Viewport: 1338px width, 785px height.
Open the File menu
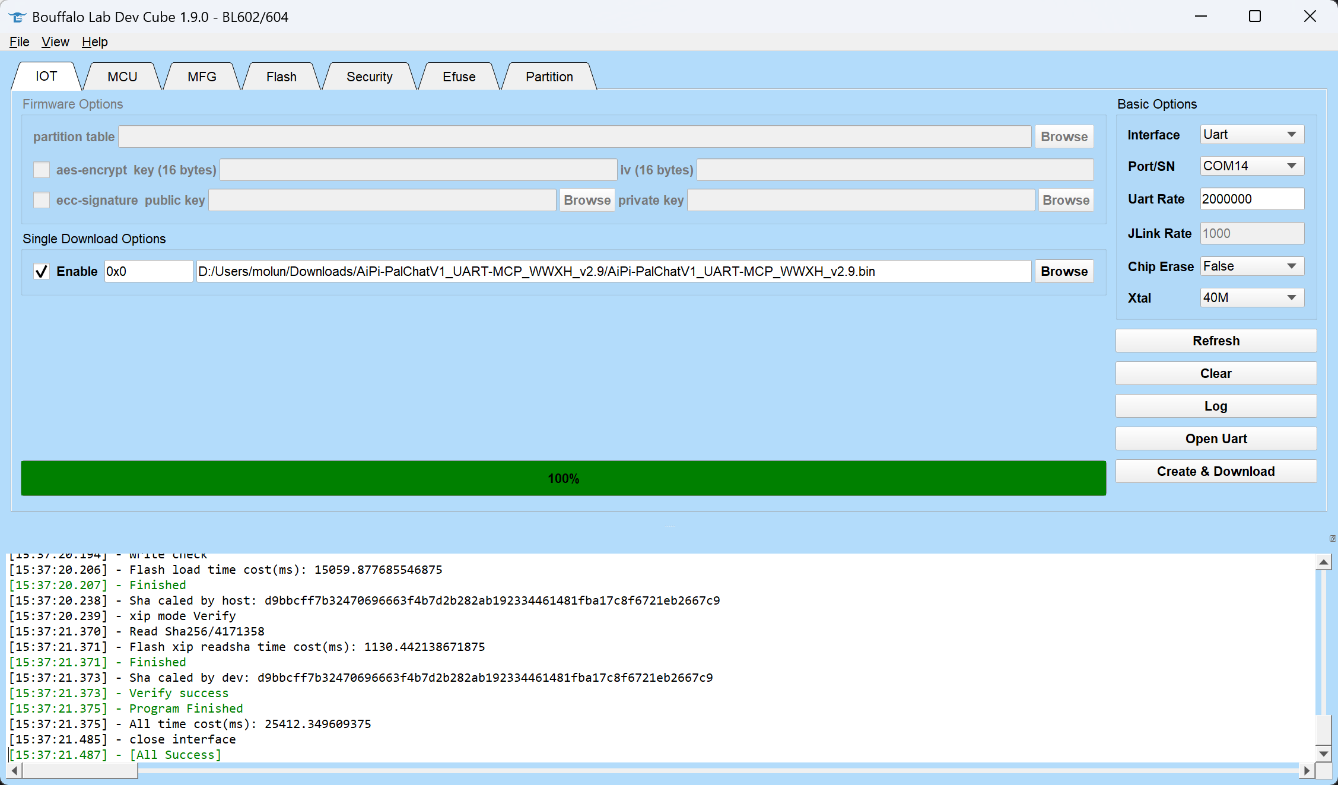tap(19, 42)
